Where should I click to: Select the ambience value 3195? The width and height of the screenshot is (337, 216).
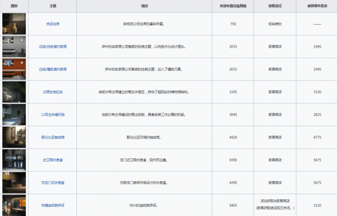click(233, 92)
